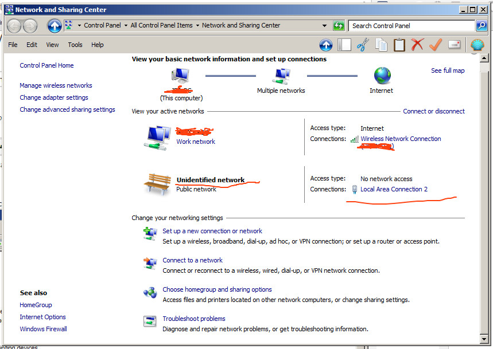
Task: Click the Forward navigation arrow
Action: 30,26
